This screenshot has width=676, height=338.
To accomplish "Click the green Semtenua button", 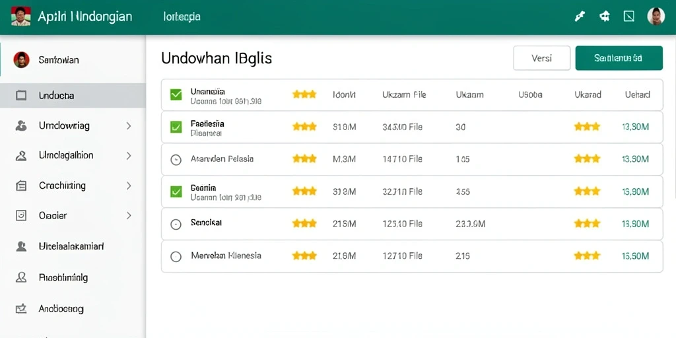I will (619, 58).
